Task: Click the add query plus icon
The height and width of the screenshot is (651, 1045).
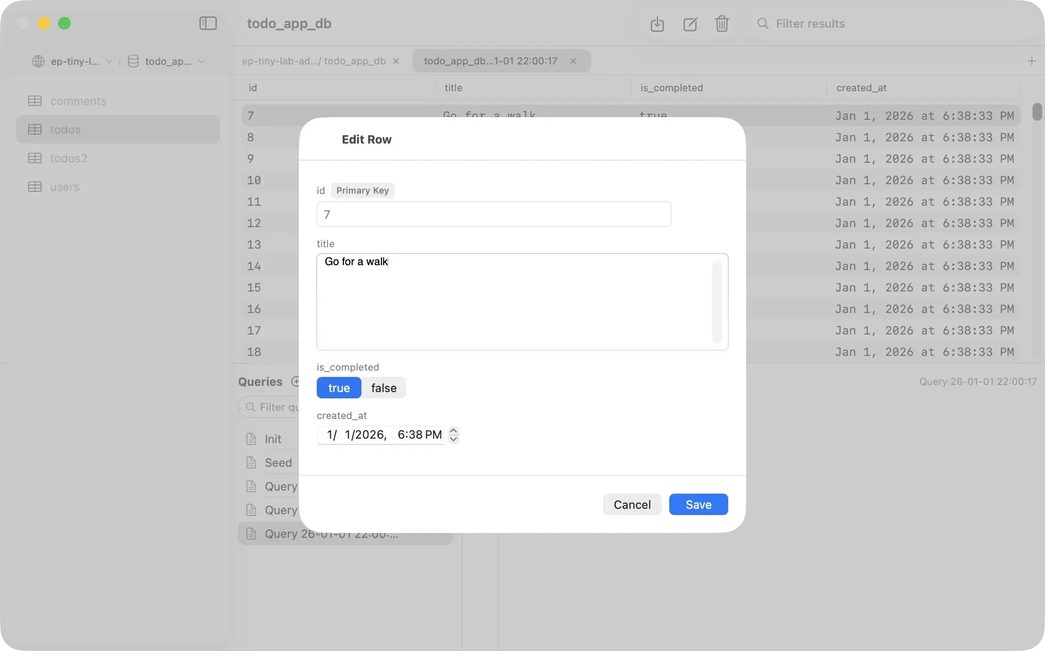Action: click(295, 381)
